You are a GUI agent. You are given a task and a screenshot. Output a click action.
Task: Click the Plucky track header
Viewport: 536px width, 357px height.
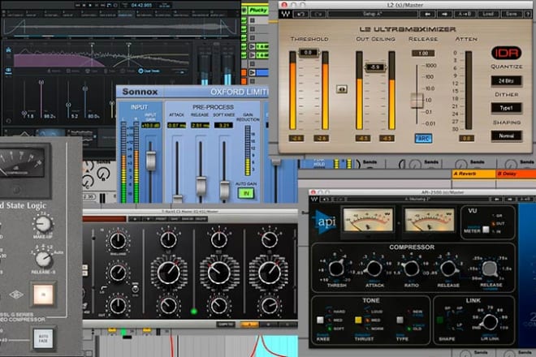click(258, 11)
